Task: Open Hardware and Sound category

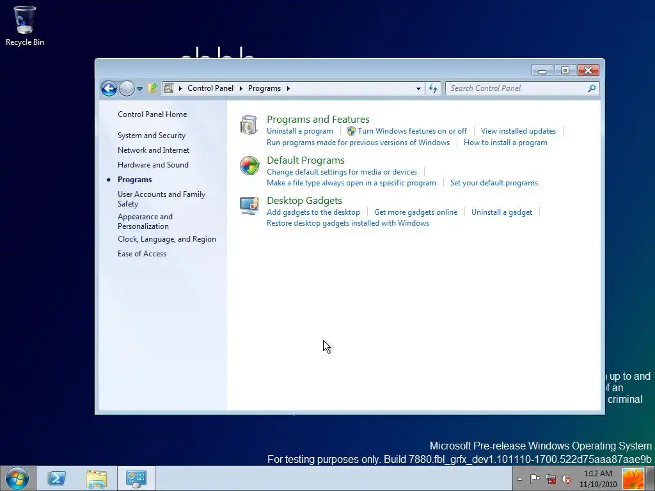Action: tap(153, 165)
